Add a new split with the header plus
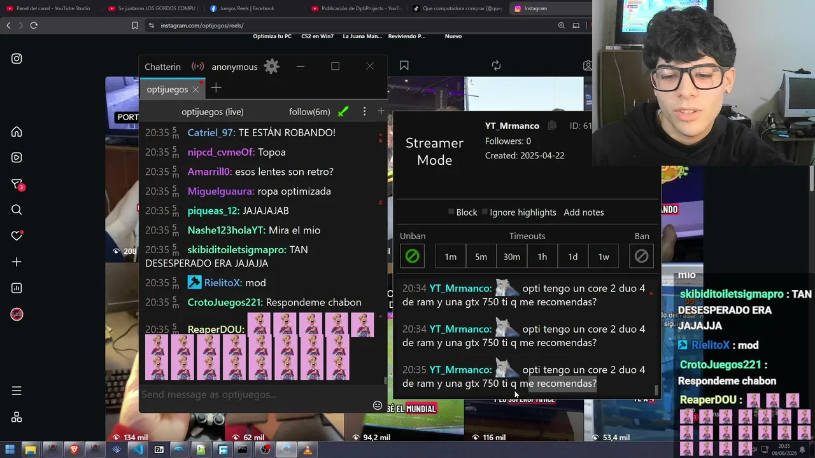The width and height of the screenshot is (815, 458). pos(381,111)
